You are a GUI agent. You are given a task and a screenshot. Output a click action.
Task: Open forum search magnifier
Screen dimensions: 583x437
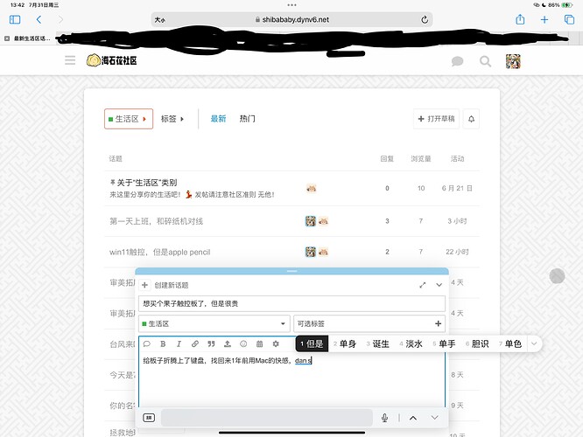(485, 61)
